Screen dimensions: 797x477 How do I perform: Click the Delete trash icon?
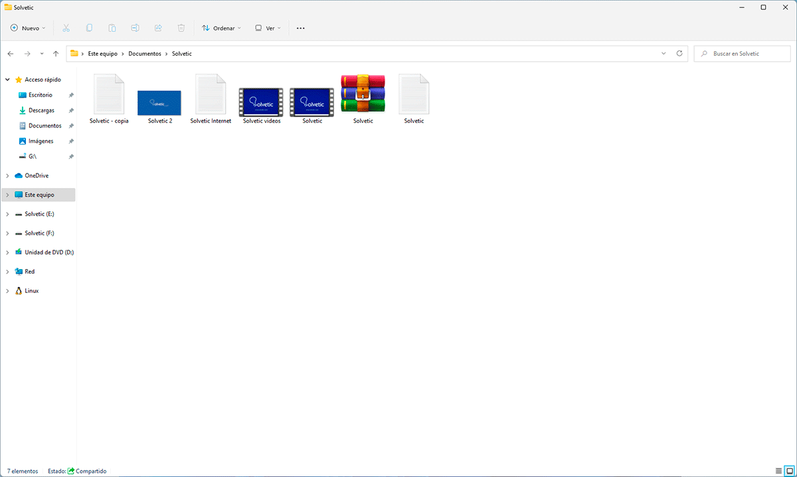[x=181, y=28]
